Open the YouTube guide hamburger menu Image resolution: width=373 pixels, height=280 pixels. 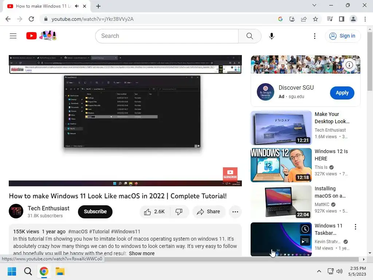(x=13, y=36)
